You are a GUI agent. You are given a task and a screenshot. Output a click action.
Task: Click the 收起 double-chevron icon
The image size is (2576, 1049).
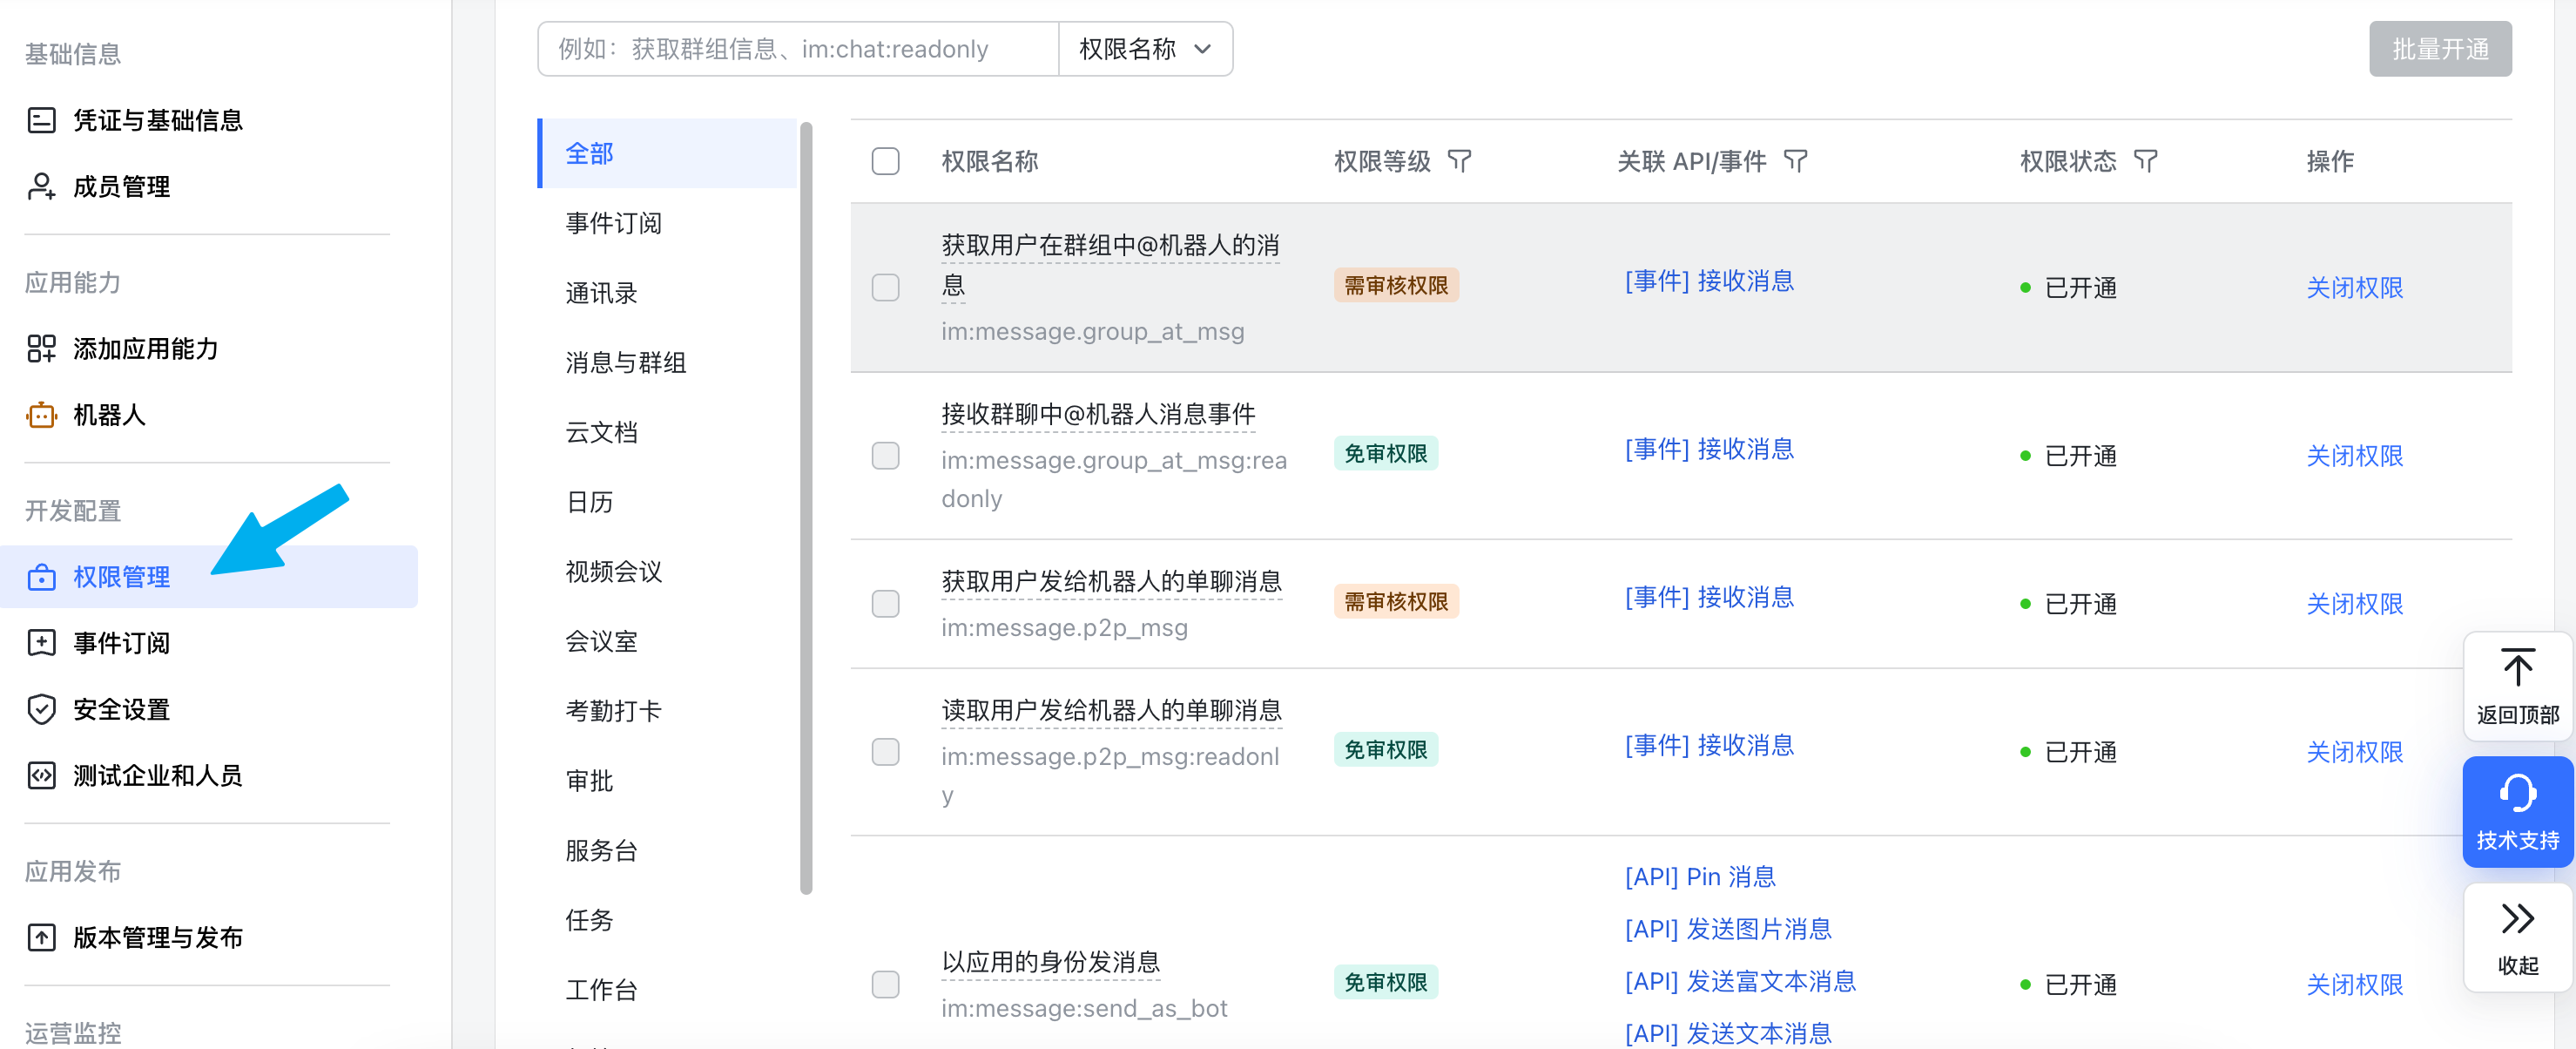[2517, 918]
